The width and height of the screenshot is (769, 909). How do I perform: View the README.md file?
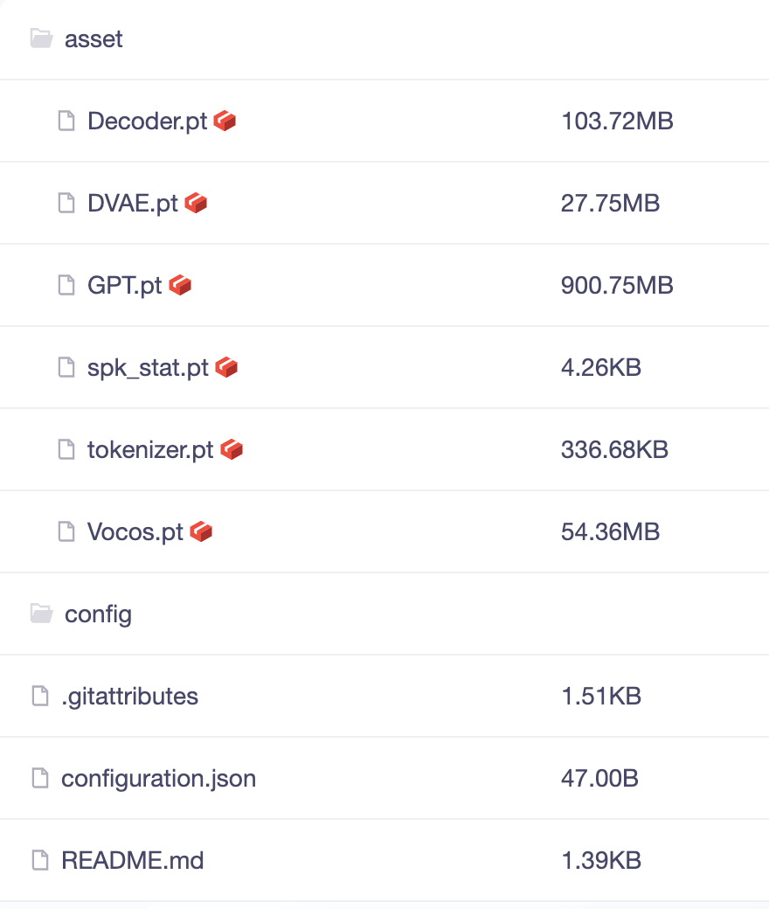pyautogui.click(x=133, y=860)
